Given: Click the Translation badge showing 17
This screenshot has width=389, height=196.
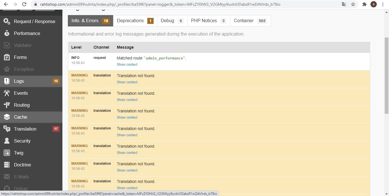Looking at the screenshot, I should [56, 129].
